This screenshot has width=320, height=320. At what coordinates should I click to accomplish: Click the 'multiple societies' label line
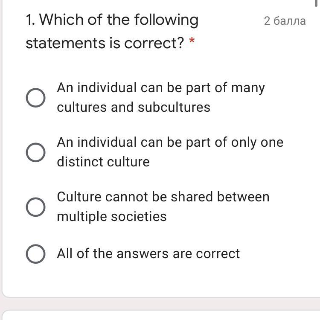[x=112, y=217]
